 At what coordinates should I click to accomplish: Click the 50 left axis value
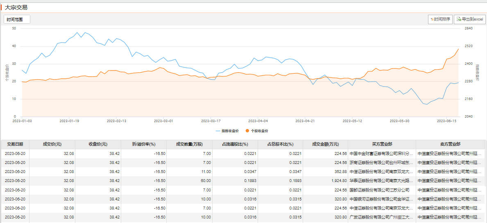tap(14, 28)
